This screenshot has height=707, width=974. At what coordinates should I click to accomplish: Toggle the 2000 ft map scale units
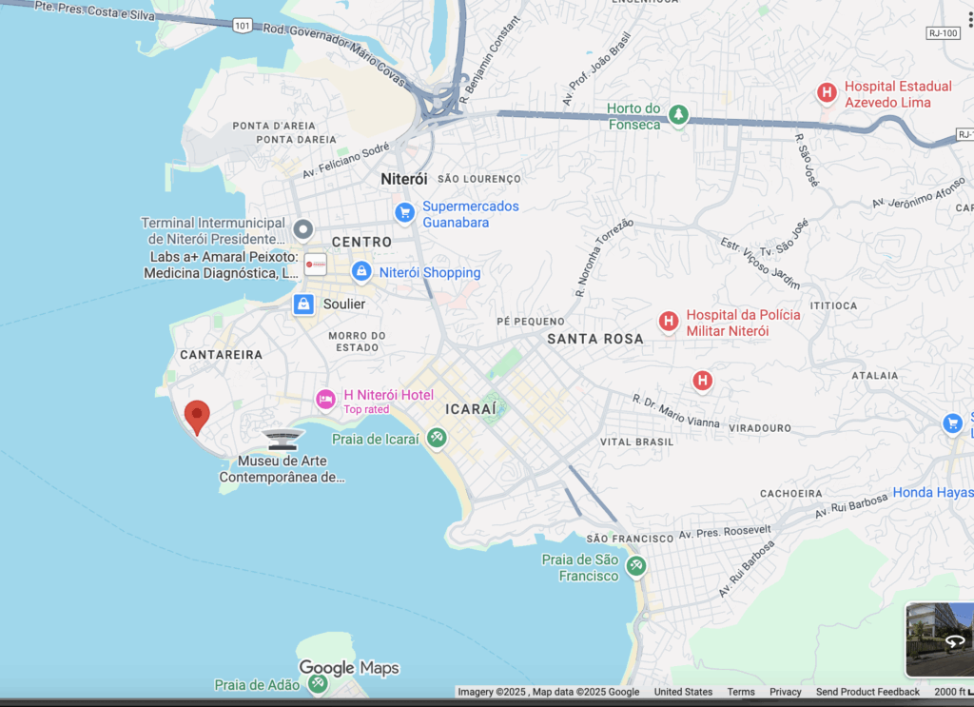(952, 692)
